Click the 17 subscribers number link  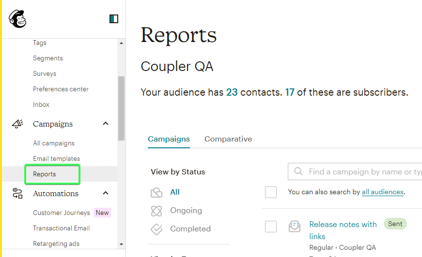pyautogui.click(x=290, y=92)
